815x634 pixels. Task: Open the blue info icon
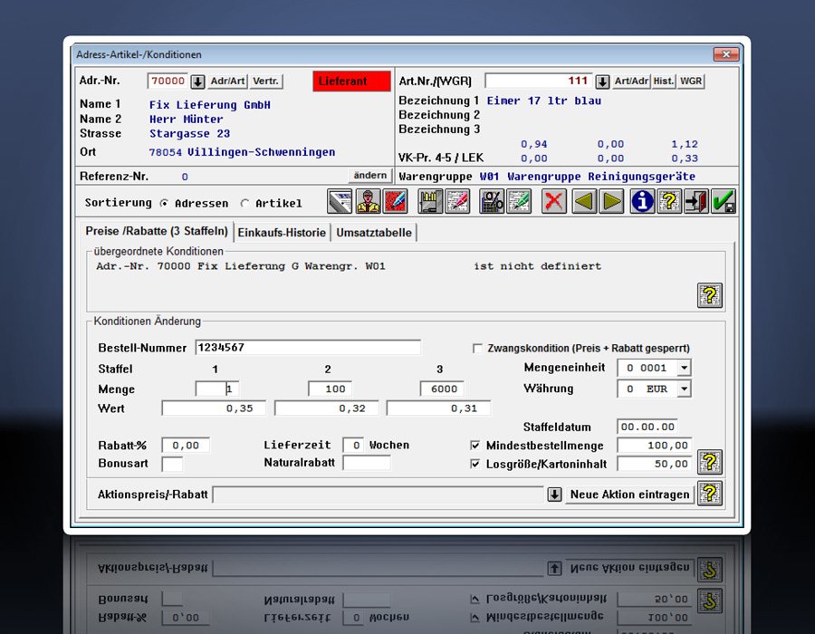point(643,202)
